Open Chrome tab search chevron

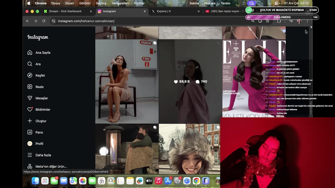click(x=308, y=11)
